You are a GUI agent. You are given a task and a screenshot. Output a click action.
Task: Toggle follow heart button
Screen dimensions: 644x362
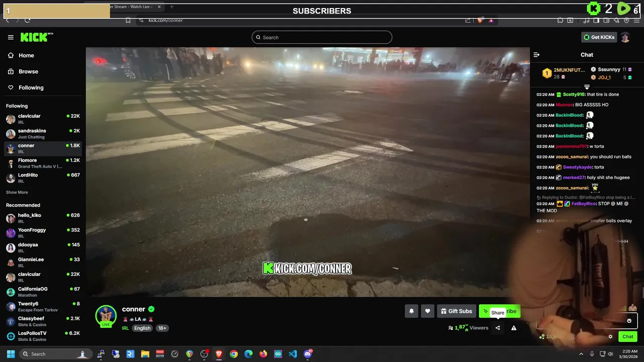coord(427,311)
